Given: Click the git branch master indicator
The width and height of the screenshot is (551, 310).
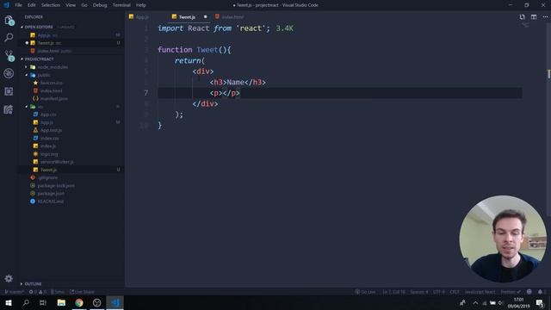Looking at the screenshot, I should (x=14, y=292).
